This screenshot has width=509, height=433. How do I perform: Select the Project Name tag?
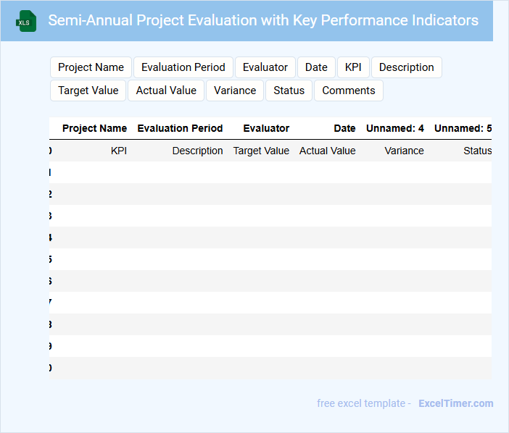91,67
